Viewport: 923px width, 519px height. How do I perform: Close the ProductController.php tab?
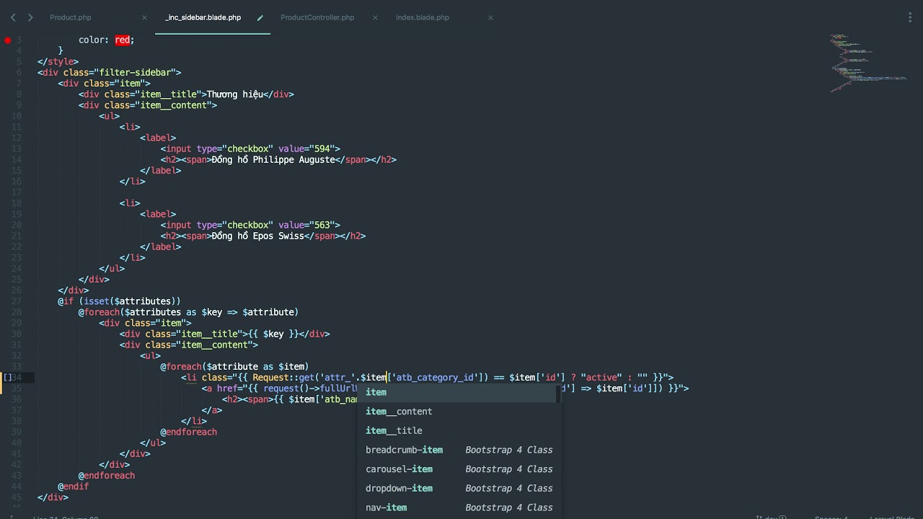375,17
